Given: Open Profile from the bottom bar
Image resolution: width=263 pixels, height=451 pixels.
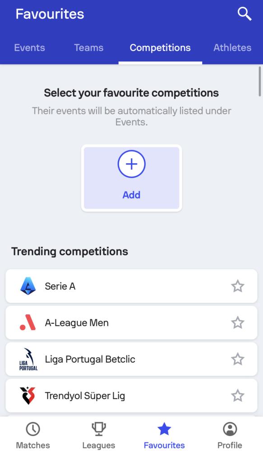Looking at the screenshot, I should pos(230,434).
